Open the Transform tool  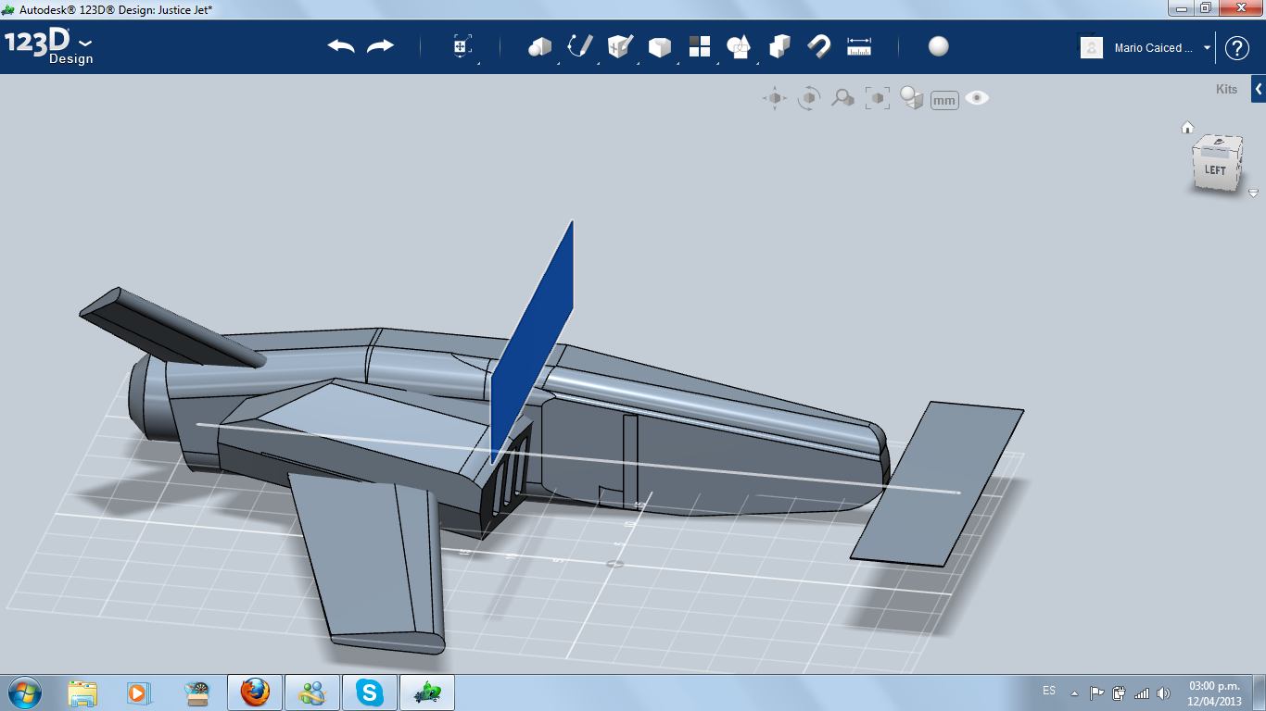[x=462, y=46]
